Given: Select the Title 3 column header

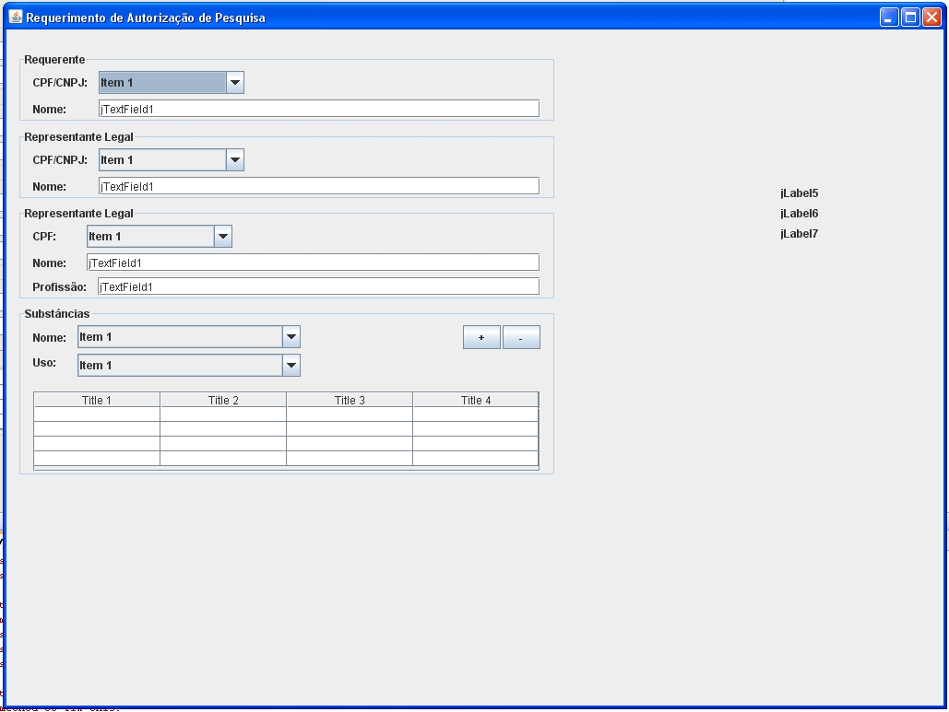Looking at the screenshot, I should [350, 400].
